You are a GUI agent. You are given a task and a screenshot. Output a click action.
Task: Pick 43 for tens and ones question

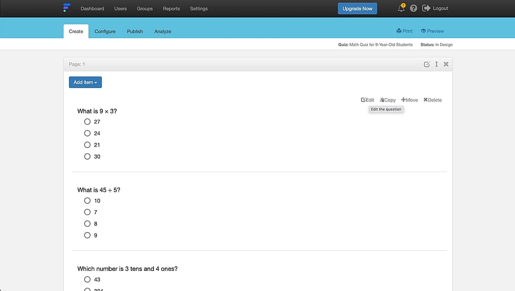pos(87,280)
